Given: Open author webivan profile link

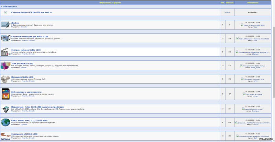Looking at the screenshot, I should tap(255, 125).
